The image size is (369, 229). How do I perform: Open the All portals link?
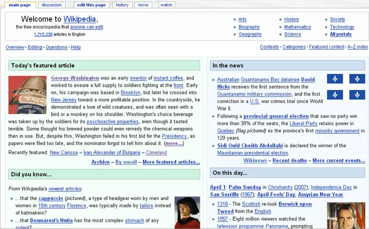click(340, 34)
